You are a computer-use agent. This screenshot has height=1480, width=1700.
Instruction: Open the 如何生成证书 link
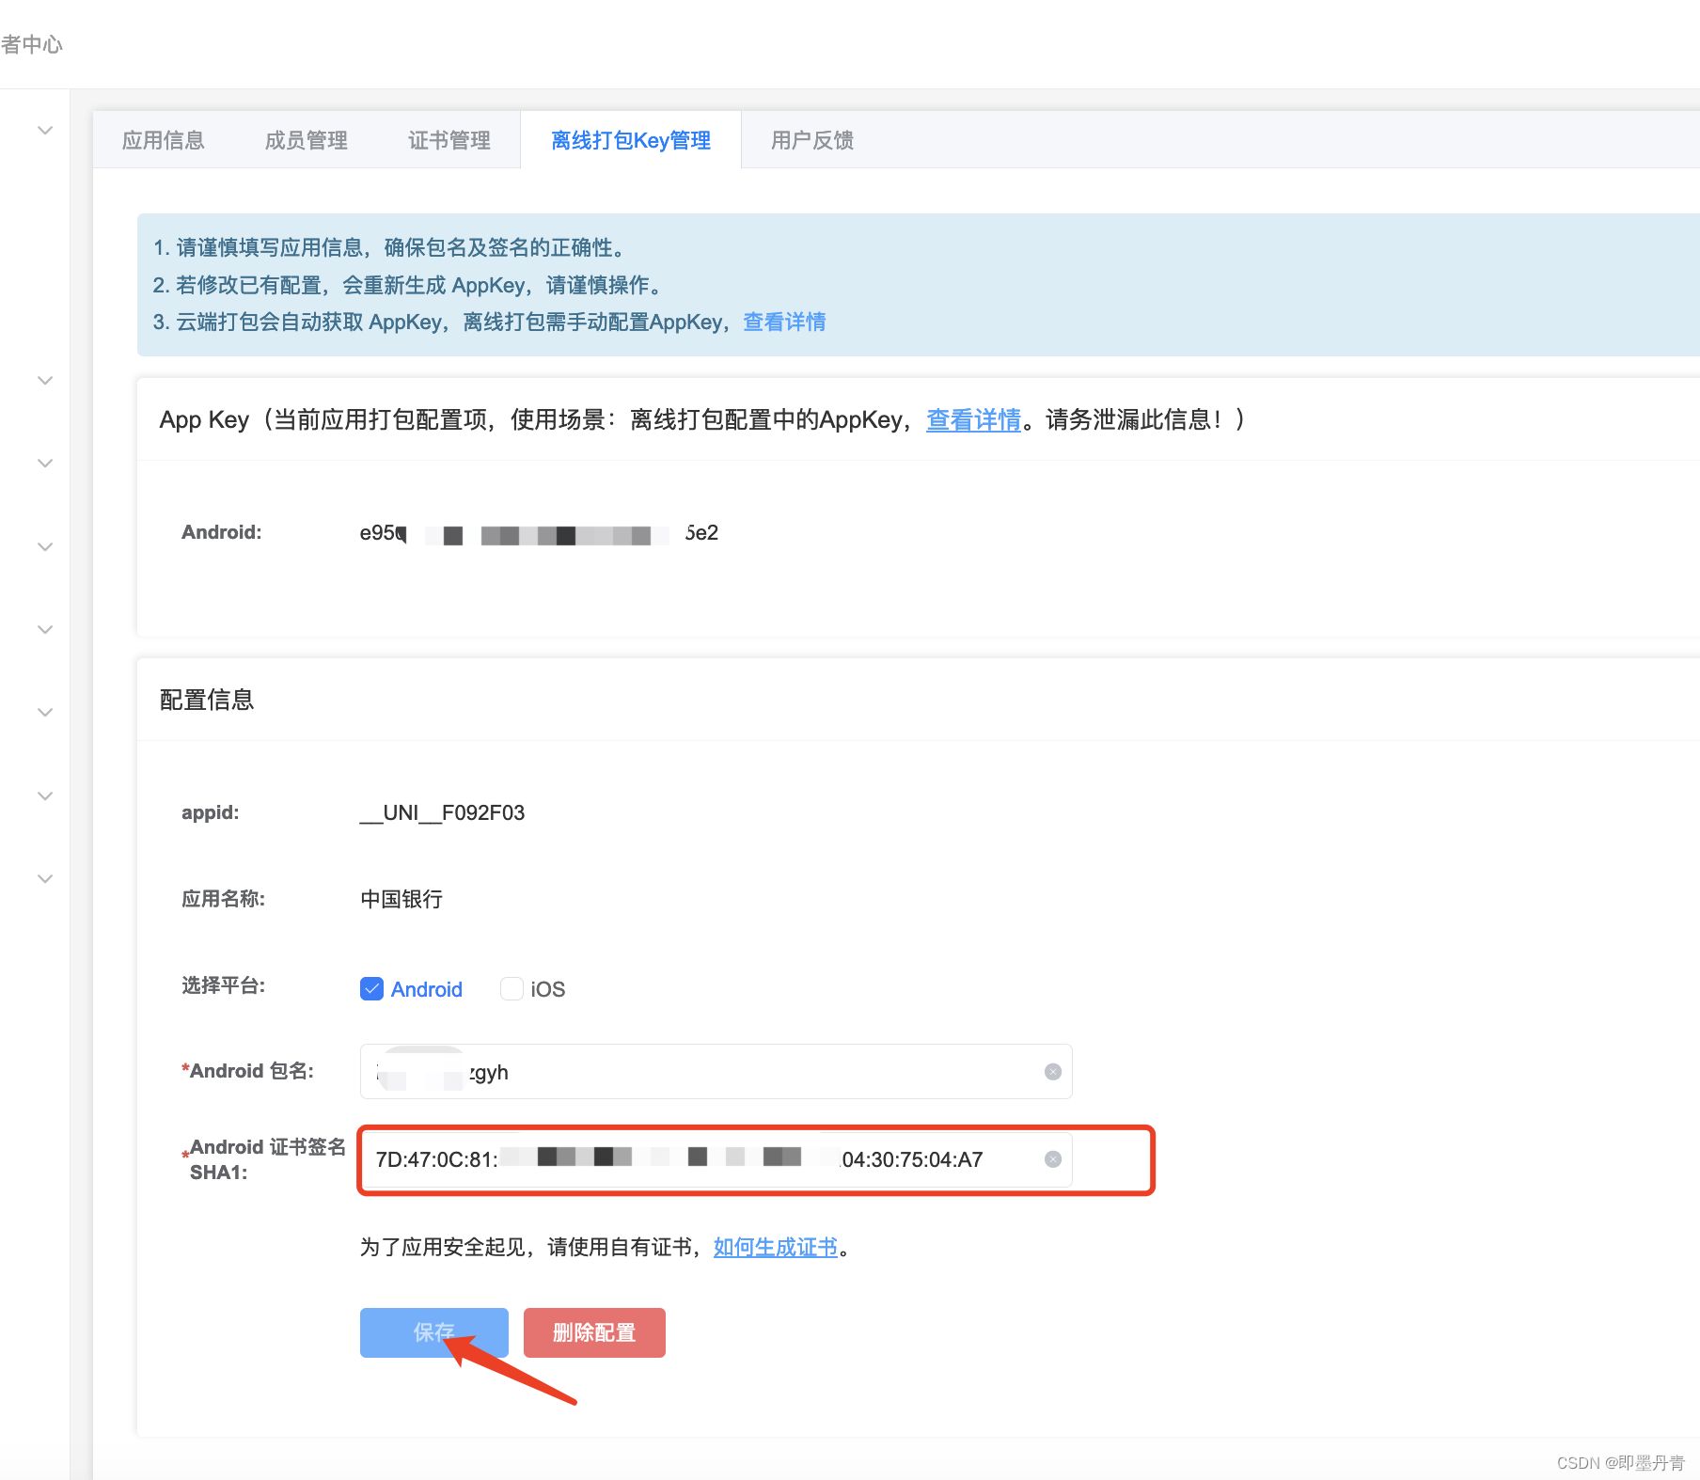point(776,1247)
